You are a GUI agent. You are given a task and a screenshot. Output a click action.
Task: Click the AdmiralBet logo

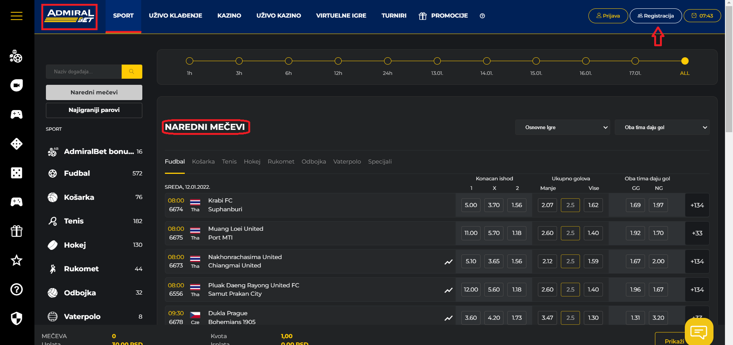tap(70, 16)
